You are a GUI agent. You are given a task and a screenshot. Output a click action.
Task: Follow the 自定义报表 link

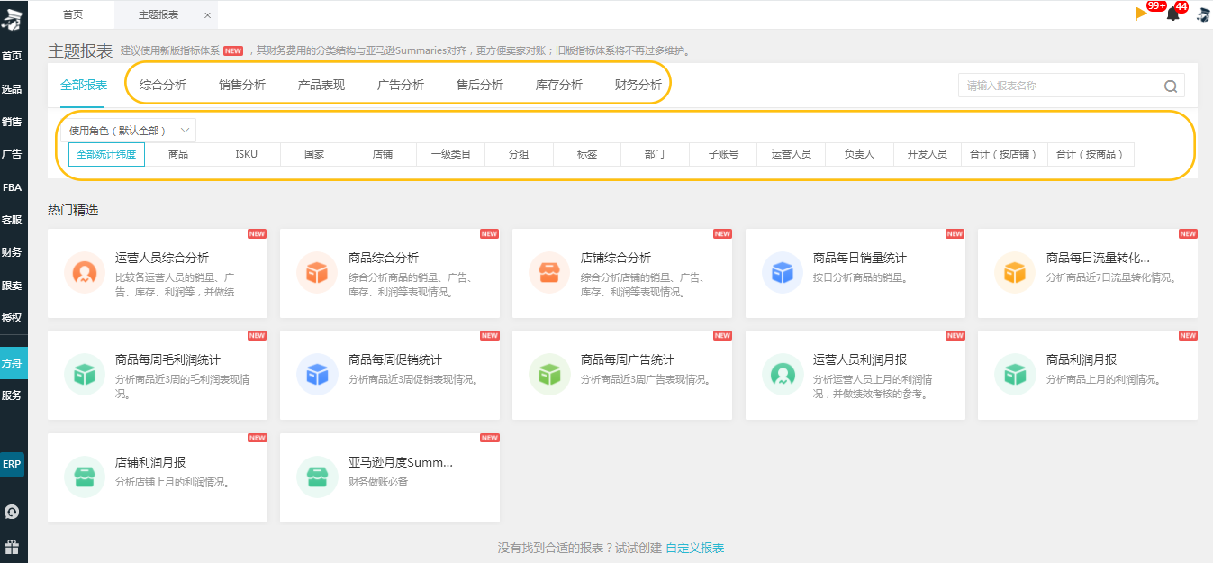pyautogui.click(x=694, y=548)
